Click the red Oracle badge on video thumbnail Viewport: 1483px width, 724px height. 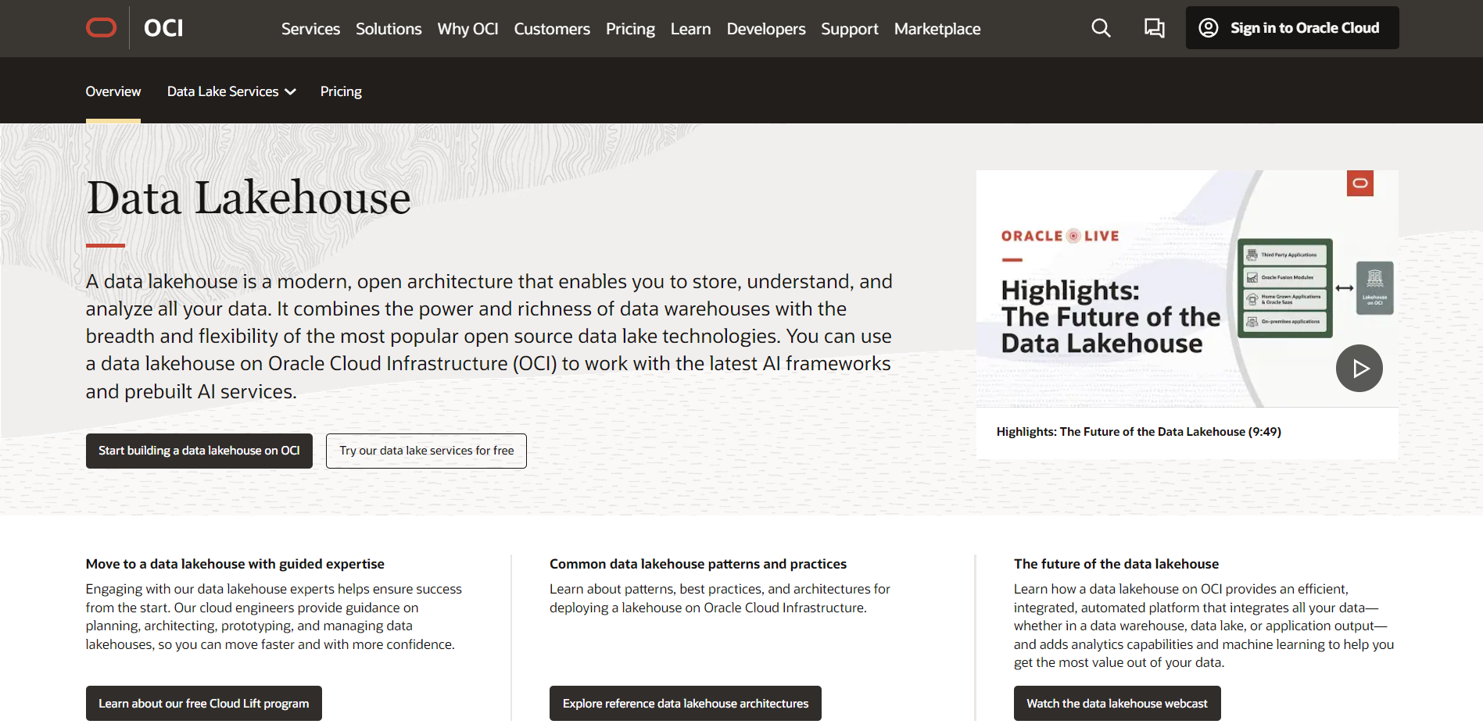1360,184
